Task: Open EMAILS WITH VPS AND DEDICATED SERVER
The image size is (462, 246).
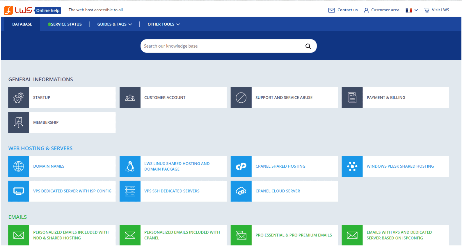Action: click(399, 235)
